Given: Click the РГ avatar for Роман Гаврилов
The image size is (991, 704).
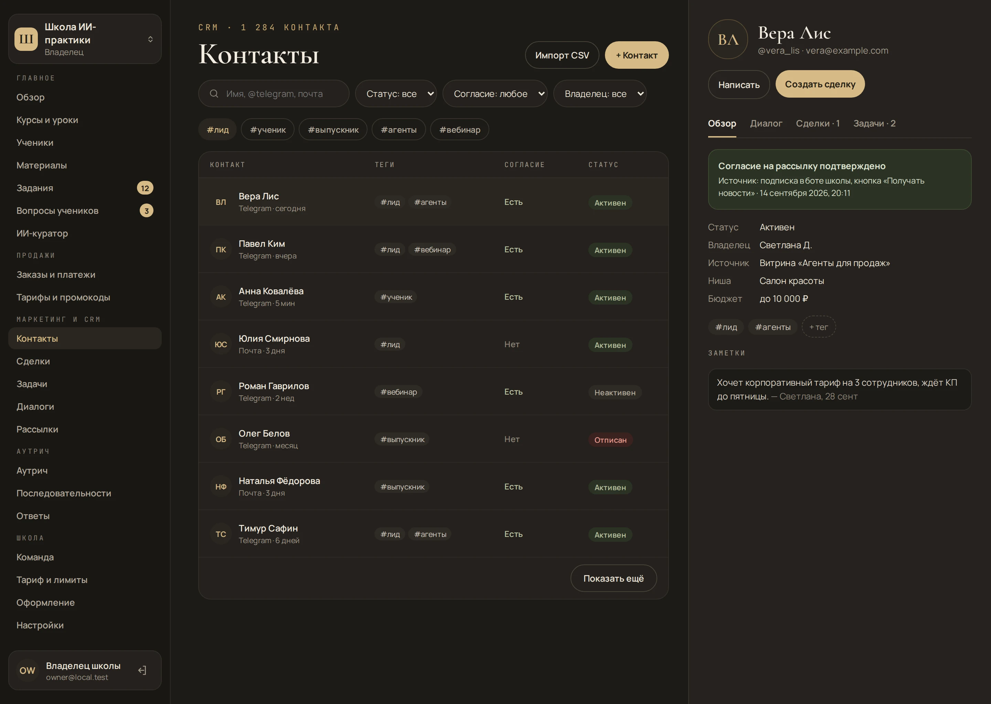Looking at the screenshot, I should [x=221, y=392].
